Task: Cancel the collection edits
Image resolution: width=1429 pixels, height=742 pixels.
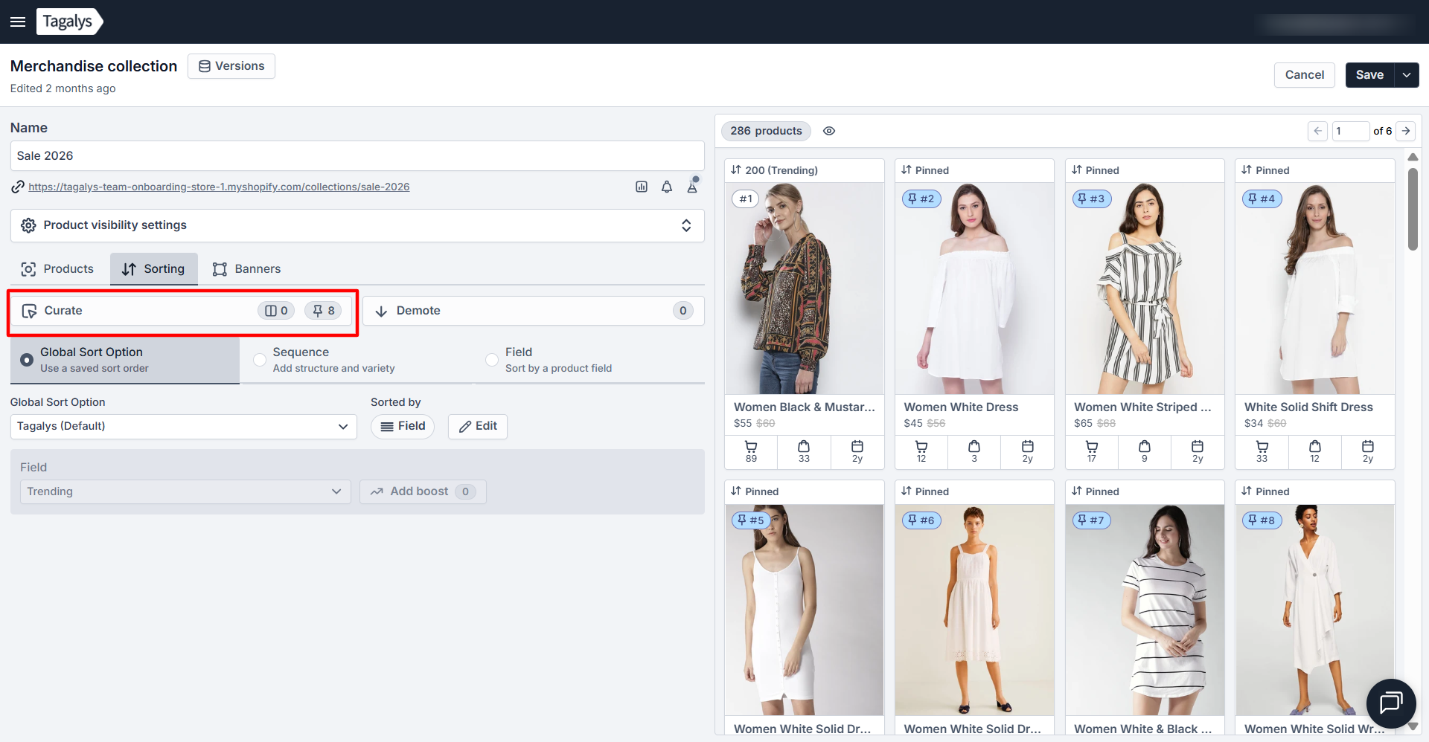Action: pyautogui.click(x=1305, y=75)
